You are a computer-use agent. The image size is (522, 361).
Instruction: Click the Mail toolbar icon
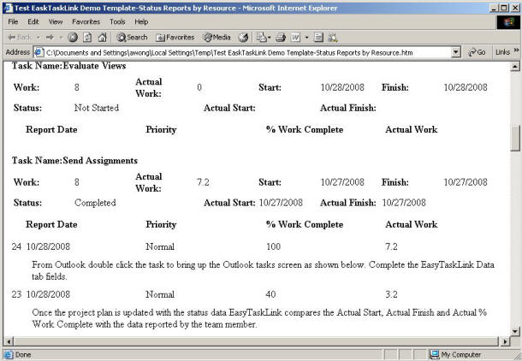click(261, 38)
